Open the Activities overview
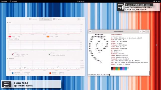 coord(4,1)
